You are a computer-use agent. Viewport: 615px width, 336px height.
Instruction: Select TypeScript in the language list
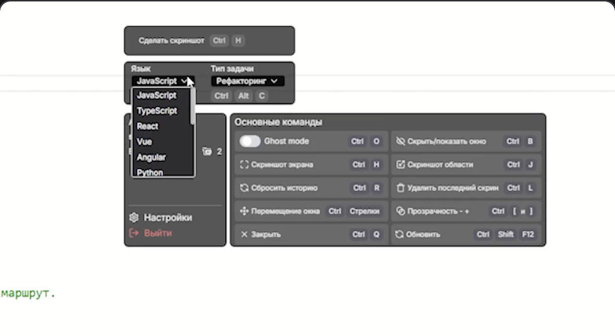[x=157, y=110]
